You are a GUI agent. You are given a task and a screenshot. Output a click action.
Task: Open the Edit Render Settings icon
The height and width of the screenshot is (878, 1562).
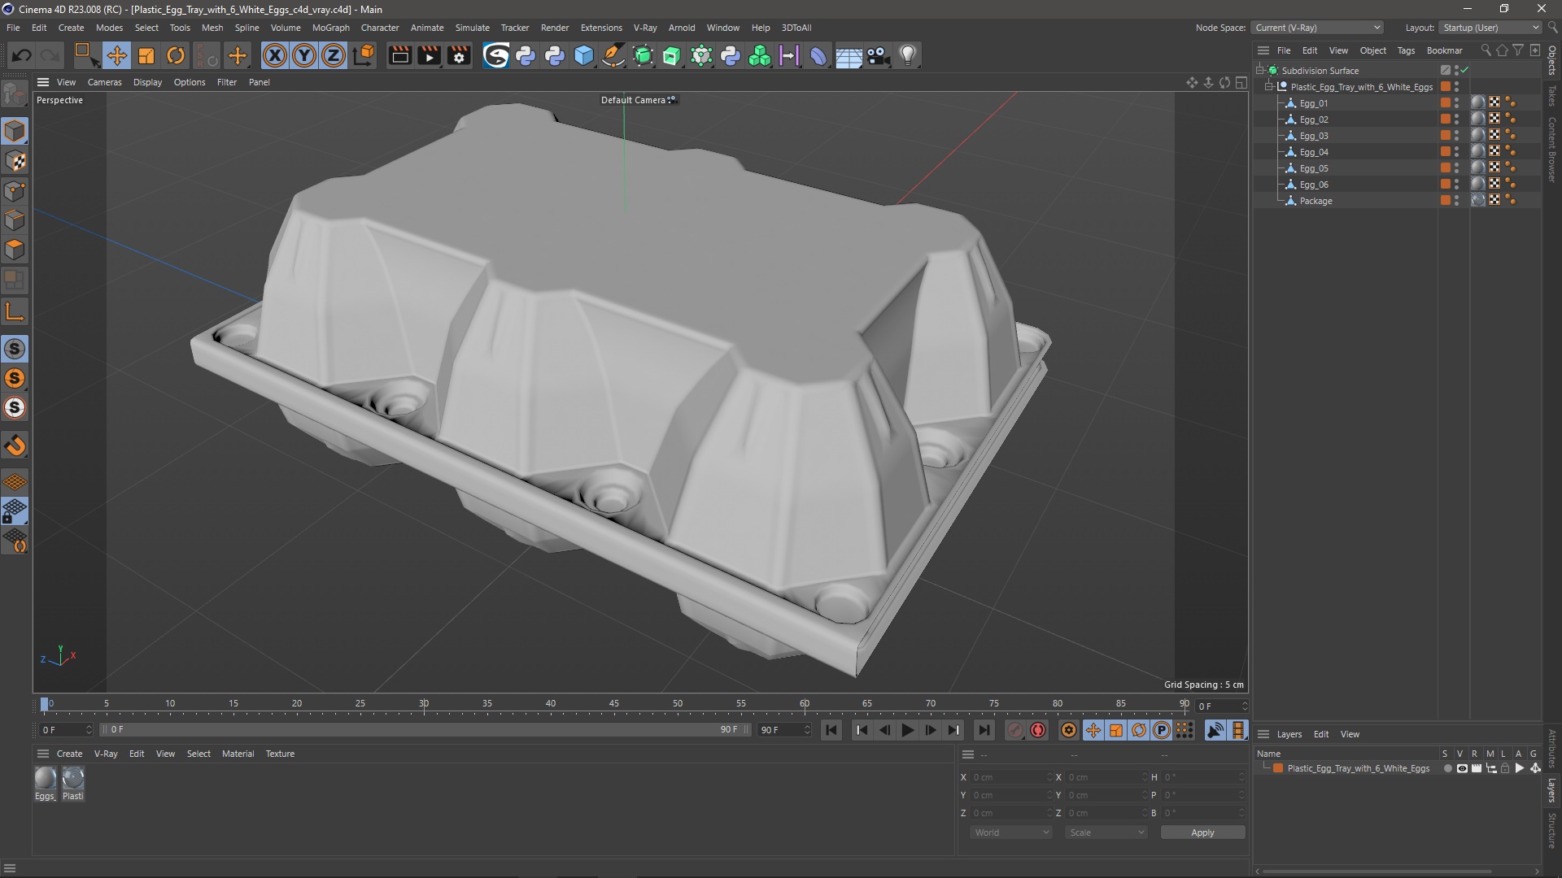pos(459,55)
